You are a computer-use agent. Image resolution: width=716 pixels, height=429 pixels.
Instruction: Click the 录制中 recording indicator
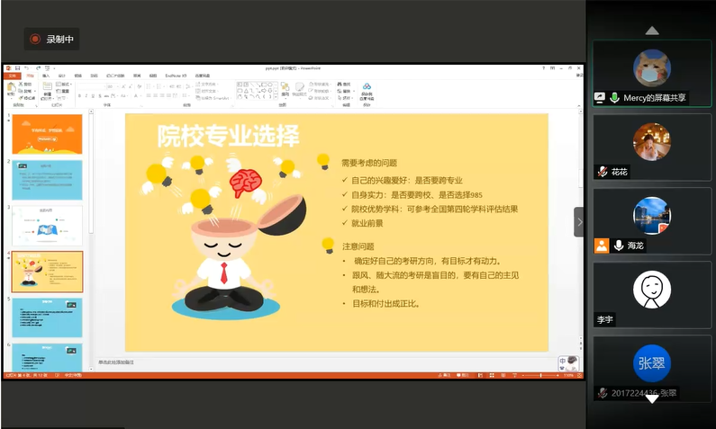coord(51,39)
